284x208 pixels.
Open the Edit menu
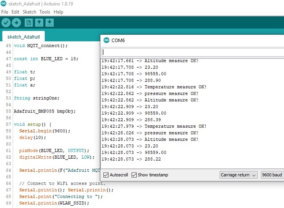15,12
